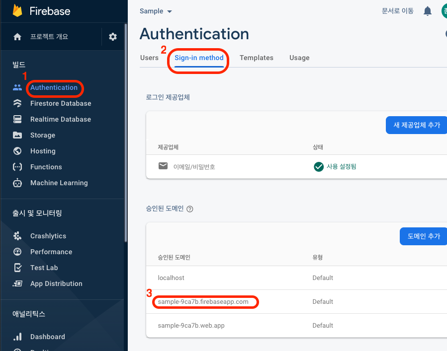Open notifications bell icon

click(x=427, y=11)
